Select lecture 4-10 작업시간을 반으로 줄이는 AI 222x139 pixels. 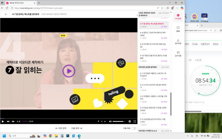[154, 58]
